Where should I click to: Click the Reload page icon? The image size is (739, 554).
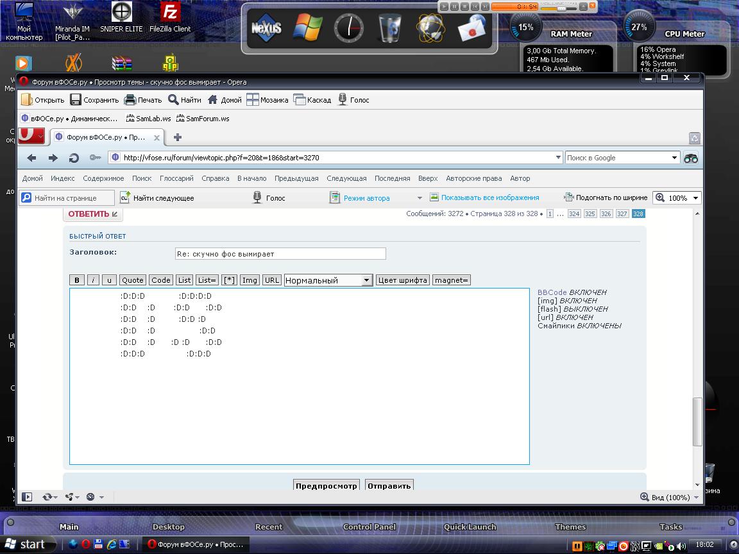click(74, 158)
